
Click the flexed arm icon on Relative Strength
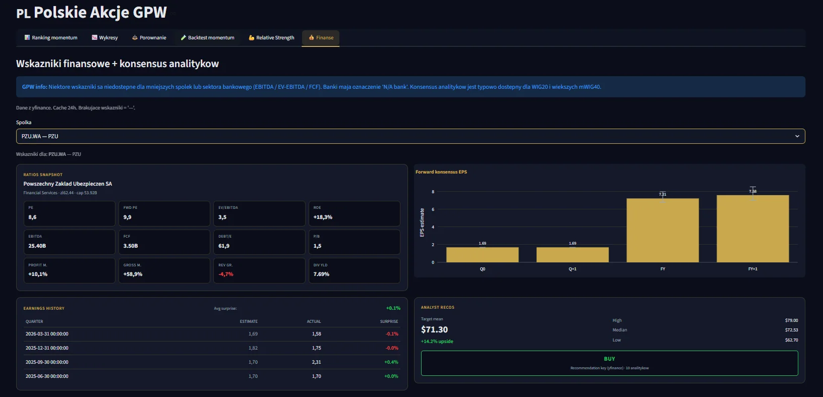click(252, 37)
